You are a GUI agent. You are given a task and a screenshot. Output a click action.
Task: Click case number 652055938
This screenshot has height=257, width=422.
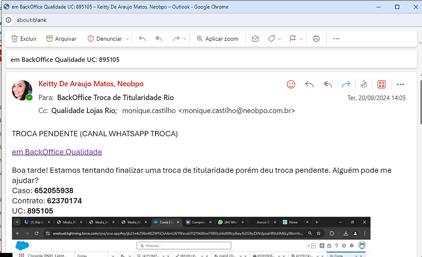click(54, 191)
